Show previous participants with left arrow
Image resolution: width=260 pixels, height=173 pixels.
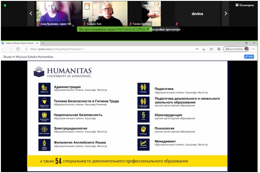coord(31,14)
